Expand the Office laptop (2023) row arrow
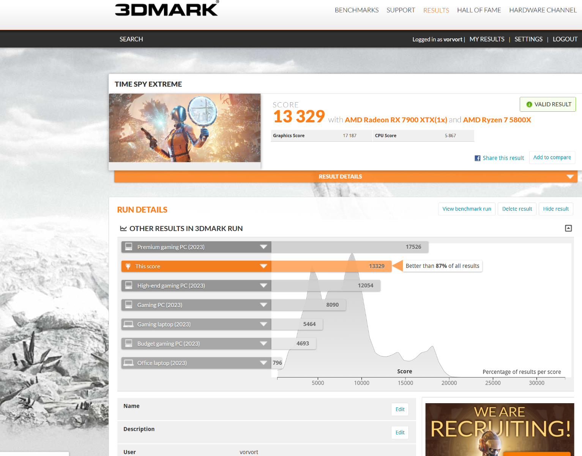Screen dimensions: 582x456 pyautogui.click(x=263, y=363)
